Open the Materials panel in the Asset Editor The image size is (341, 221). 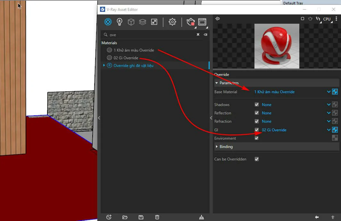[108, 22]
